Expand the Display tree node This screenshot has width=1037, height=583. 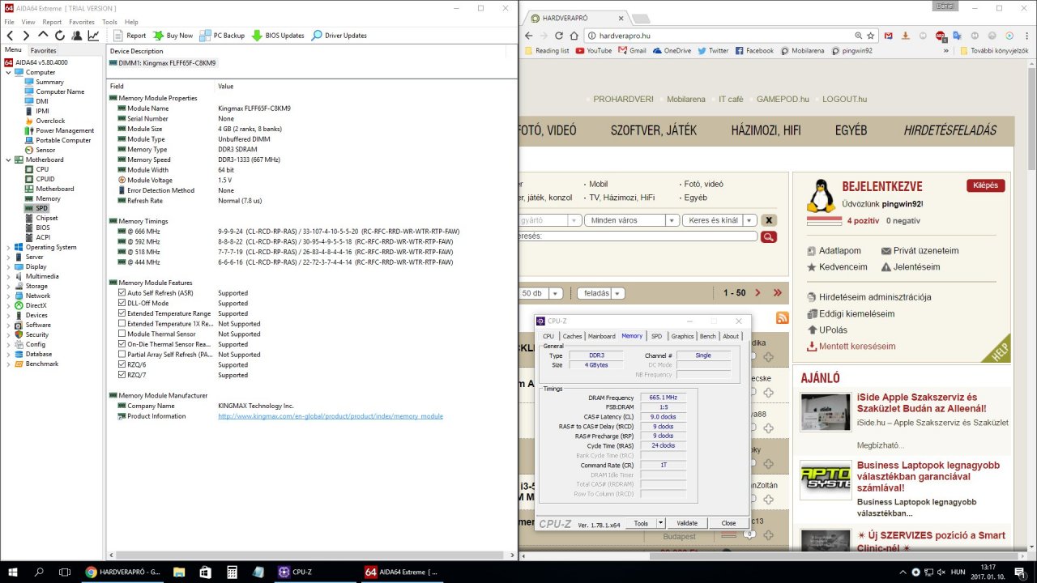coord(8,266)
